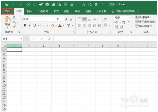Switch to the 插入 tab
The image size is (158, 112).
click(30, 11)
